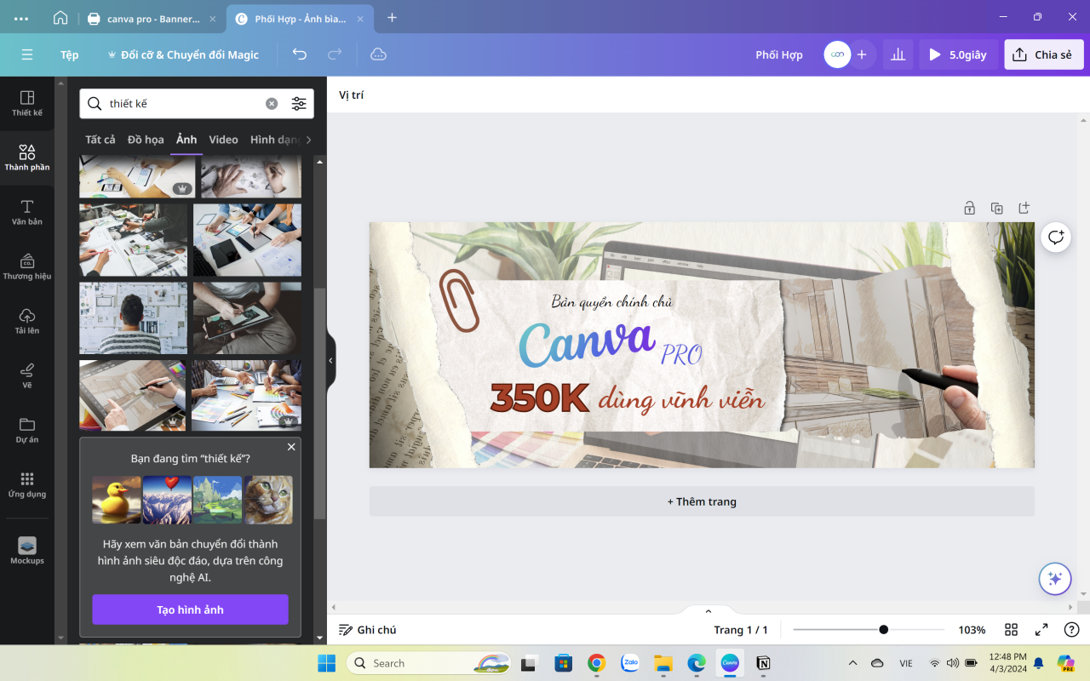Screen dimensions: 1090x681
Task: Play the 5.0giây presentation button
Action: (x=958, y=54)
